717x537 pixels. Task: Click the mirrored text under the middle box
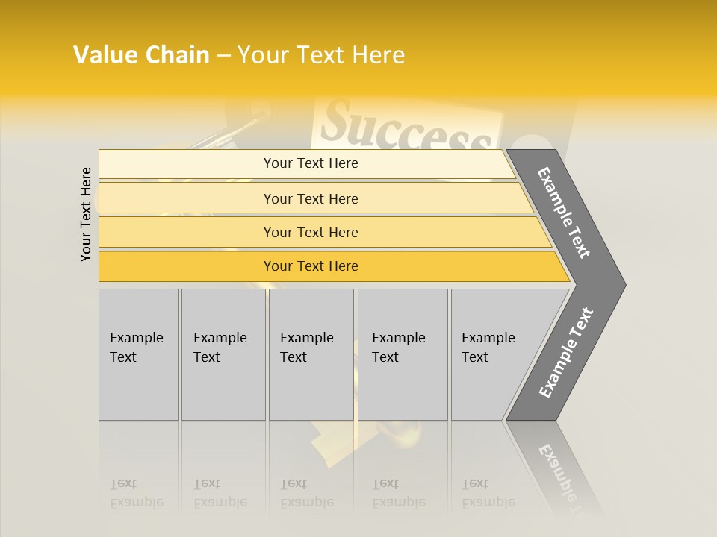point(307,493)
